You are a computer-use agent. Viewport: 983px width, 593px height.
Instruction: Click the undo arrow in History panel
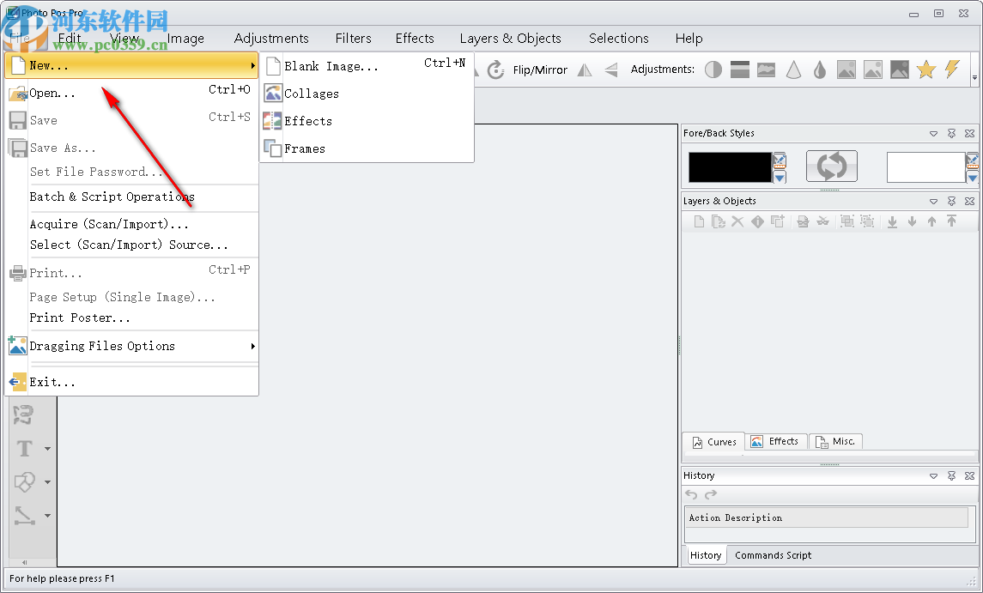[691, 494]
